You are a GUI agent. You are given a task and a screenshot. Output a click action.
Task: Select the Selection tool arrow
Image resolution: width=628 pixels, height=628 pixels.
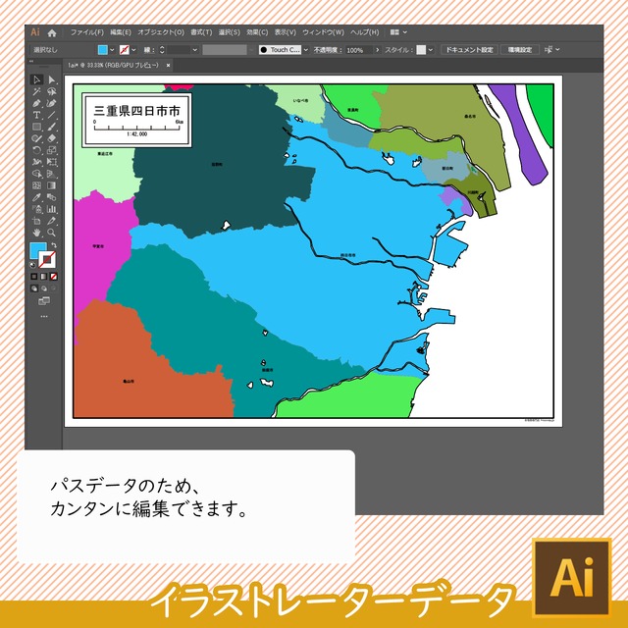point(36,79)
